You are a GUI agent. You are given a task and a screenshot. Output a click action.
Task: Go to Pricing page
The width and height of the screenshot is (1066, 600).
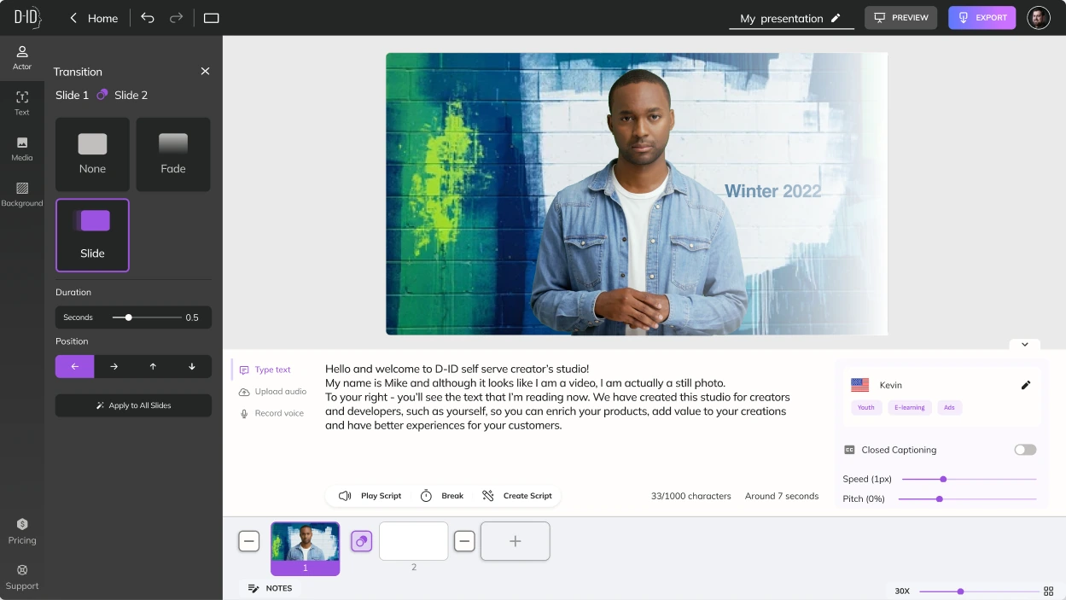[x=22, y=531]
